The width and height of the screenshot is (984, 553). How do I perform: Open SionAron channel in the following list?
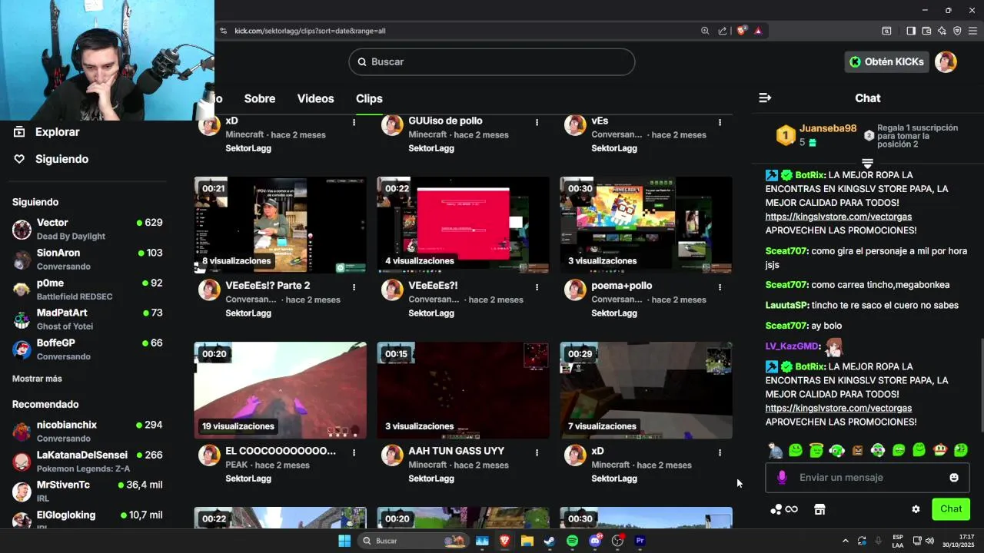pyautogui.click(x=88, y=259)
